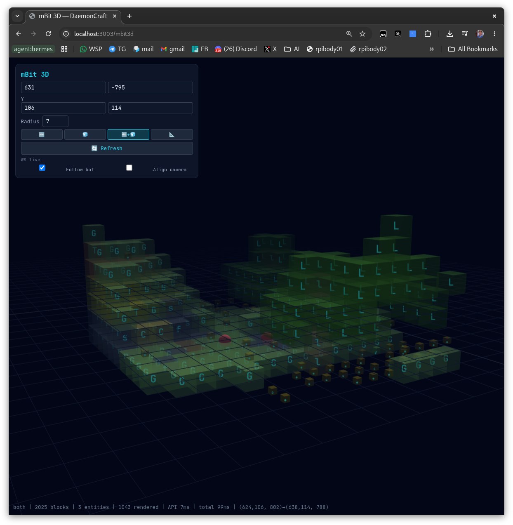Image resolution: width=513 pixels, height=525 pixels.
Task: Open the rpibody02 bookmark
Action: tap(369, 49)
